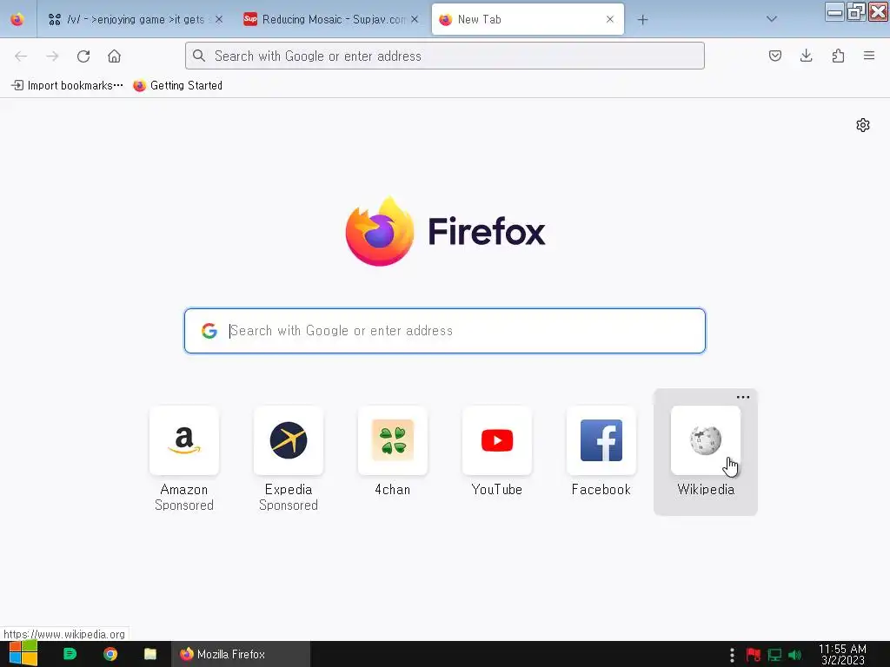Image resolution: width=890 pixels, height=667 pixels.
Task: Open File Explorer from taskbar
Action: coord(149,654)
